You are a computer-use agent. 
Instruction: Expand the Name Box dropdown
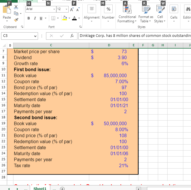point(35,36)
